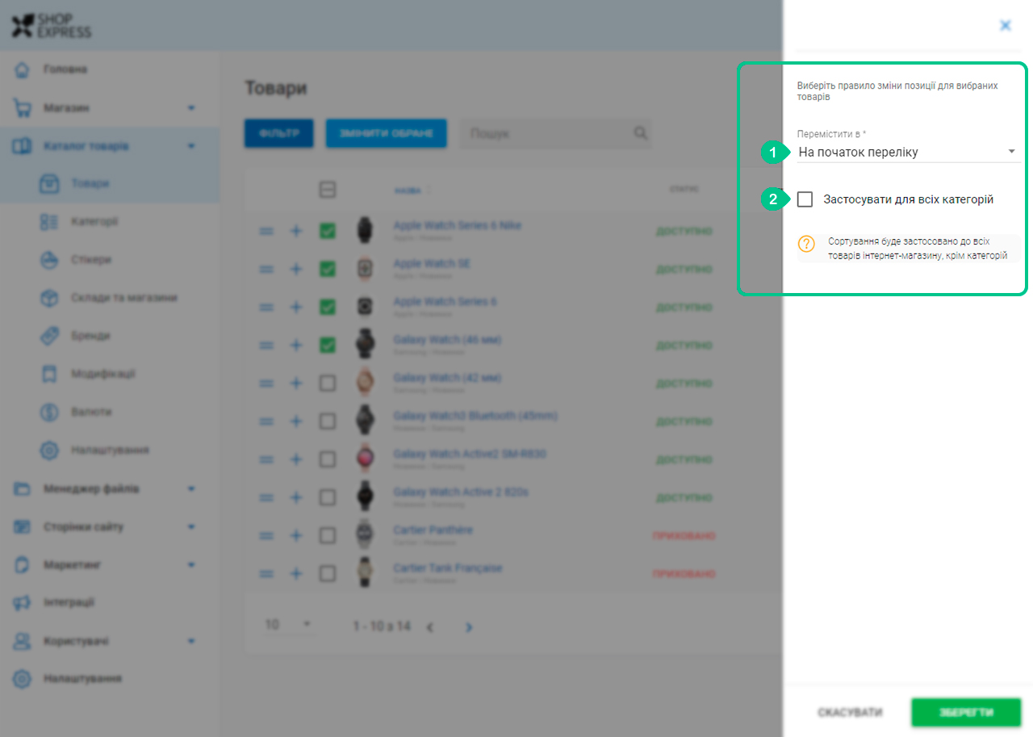Toggle the select-all header checkbox

coord(328,190)
